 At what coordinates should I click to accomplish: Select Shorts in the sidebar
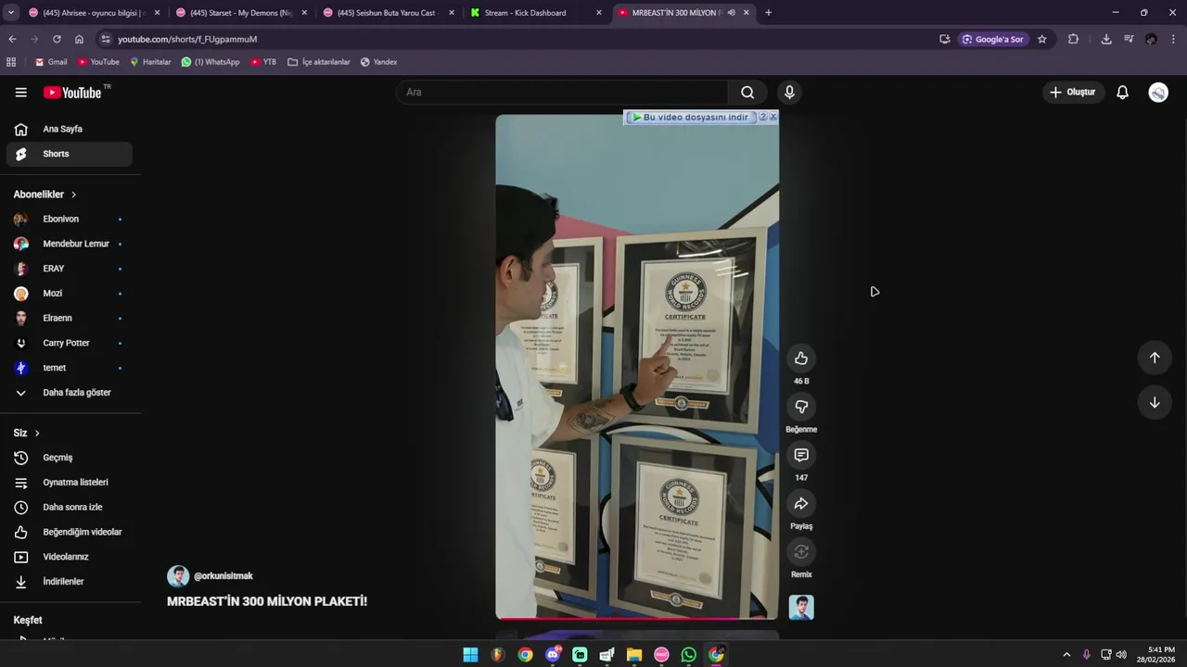point(70,154)
